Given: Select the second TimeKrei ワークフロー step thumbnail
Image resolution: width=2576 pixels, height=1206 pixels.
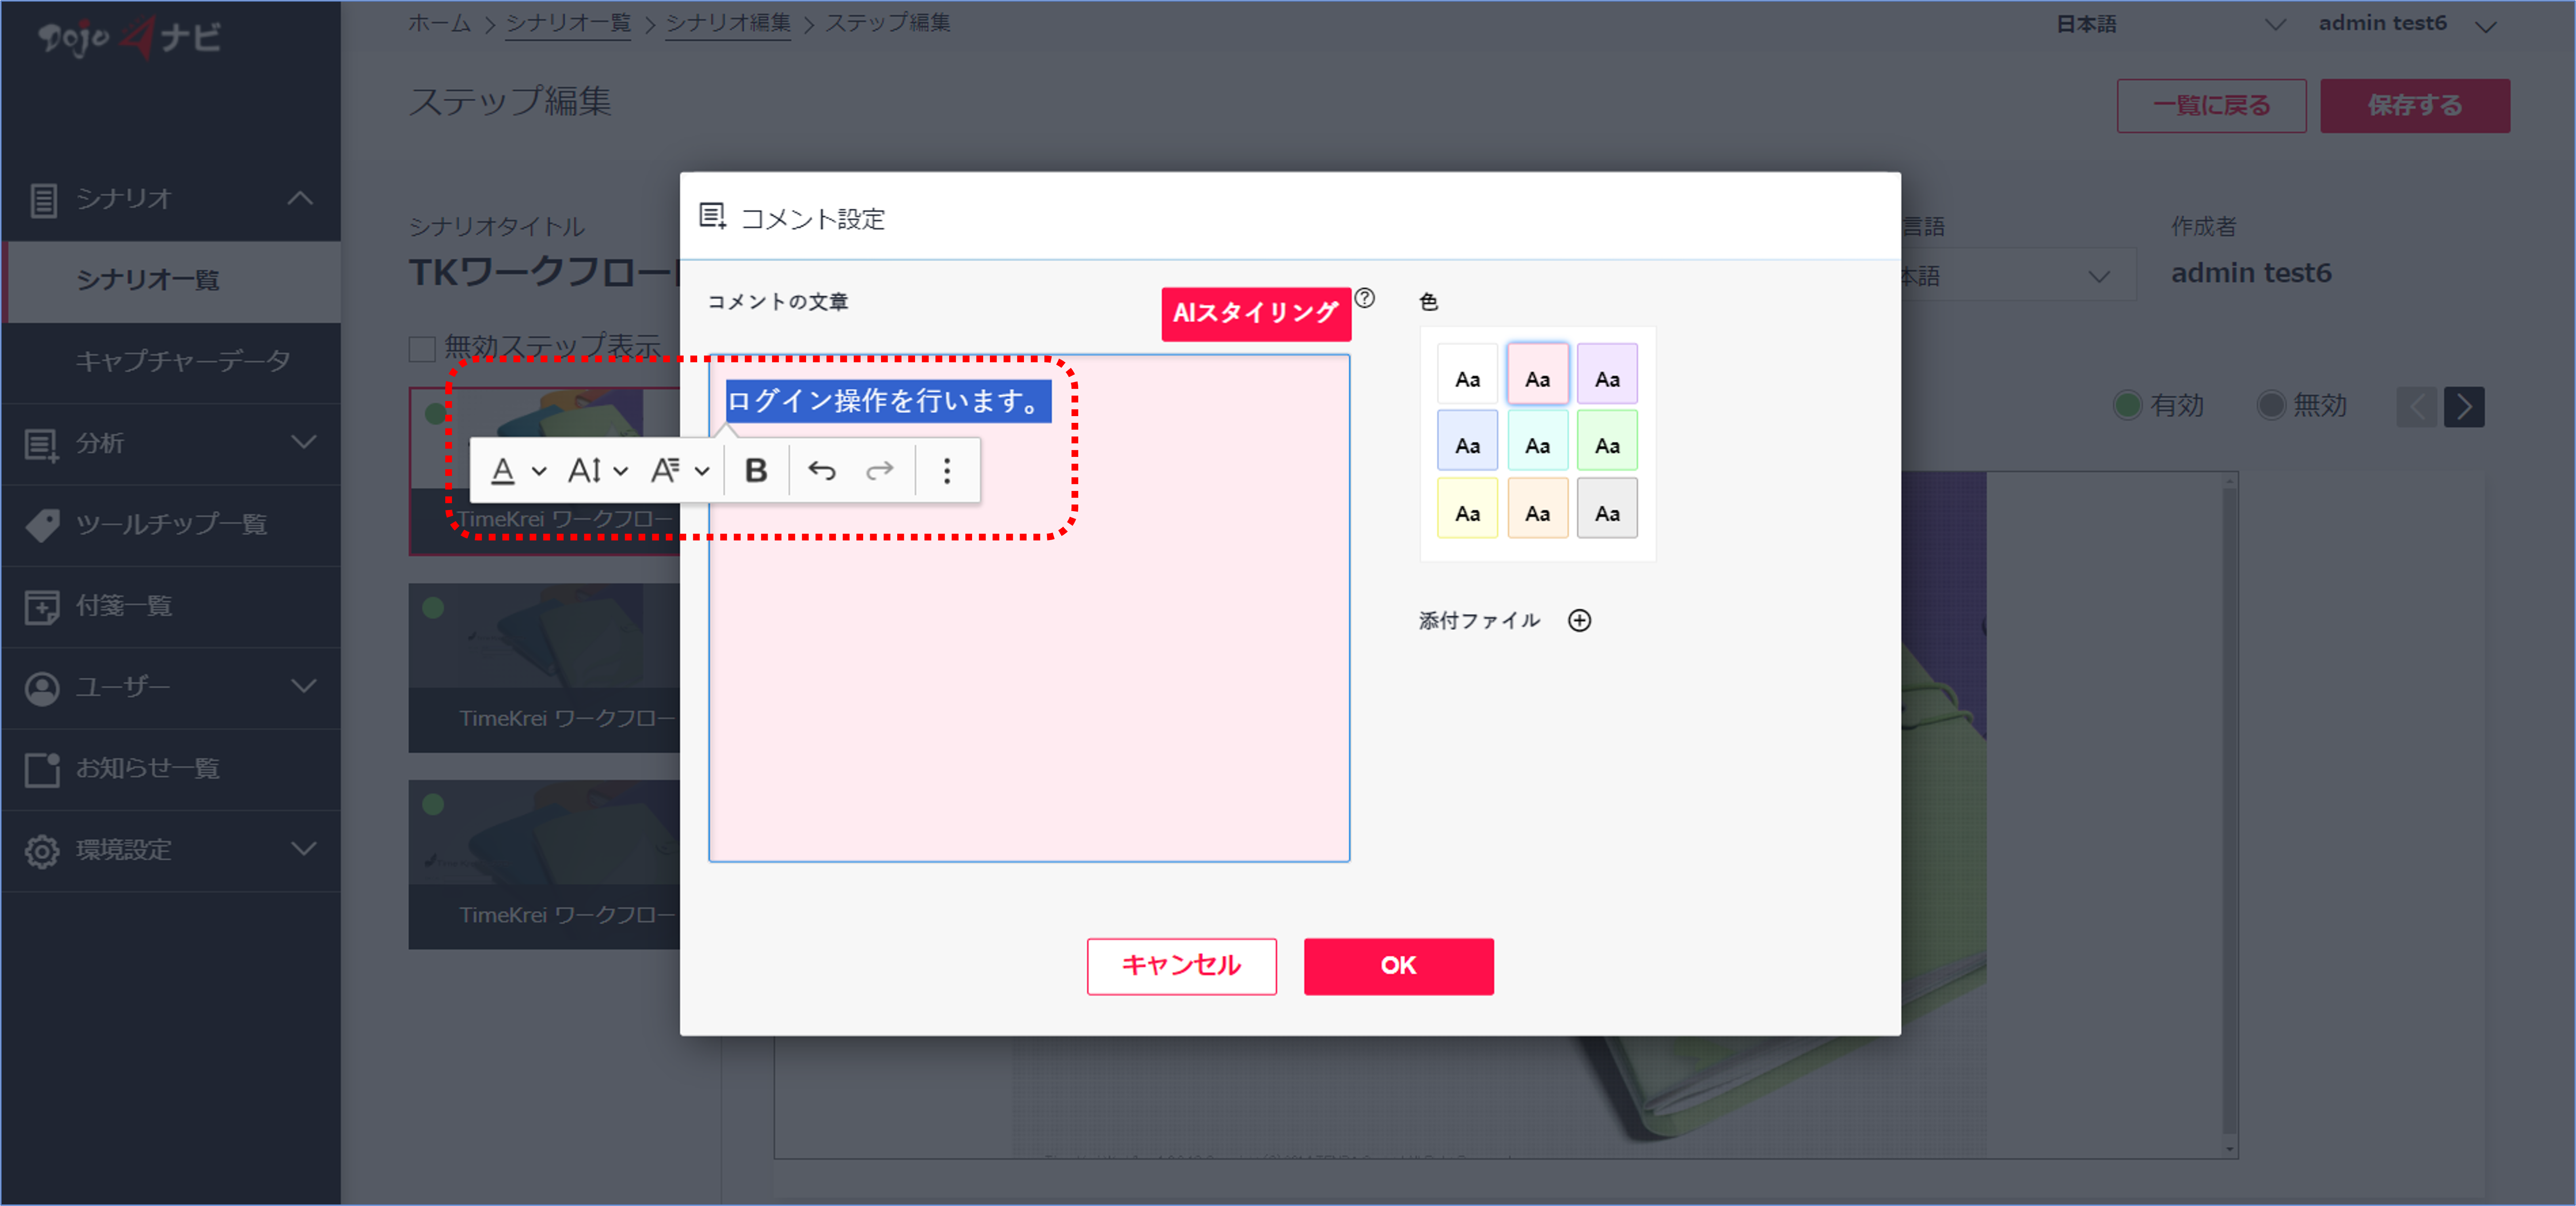Looking at the screenshot, I should (544, 668).
